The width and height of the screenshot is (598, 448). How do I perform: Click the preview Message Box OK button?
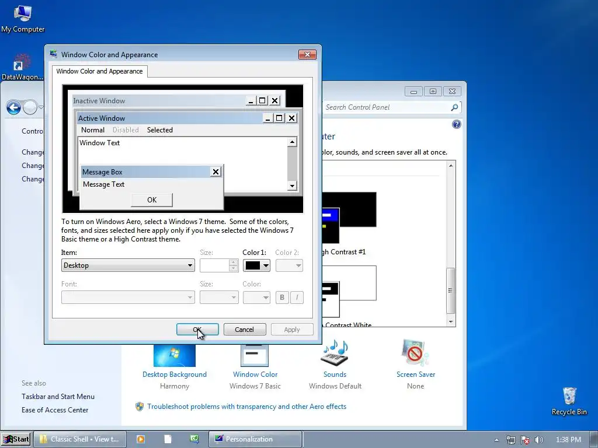point(152,200)
